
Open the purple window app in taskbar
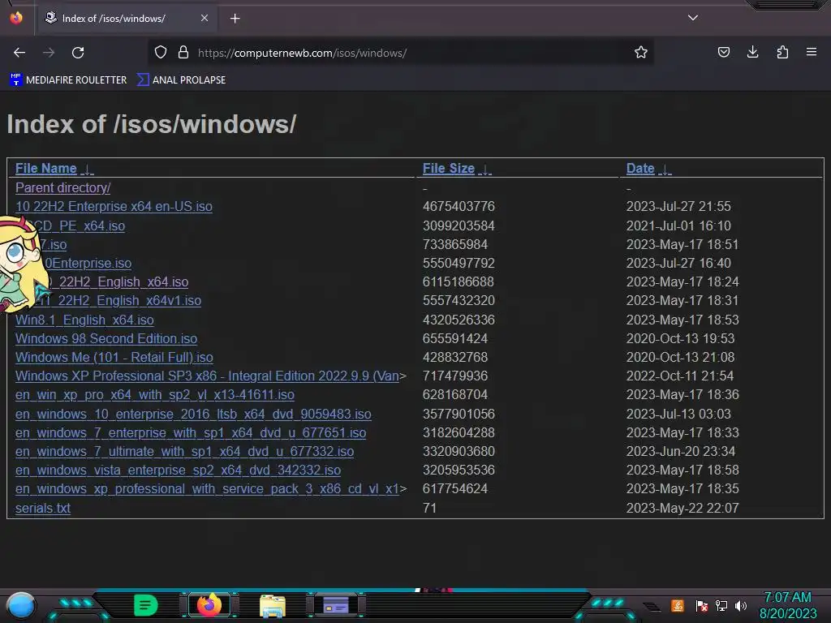click(x=335, y=605)
